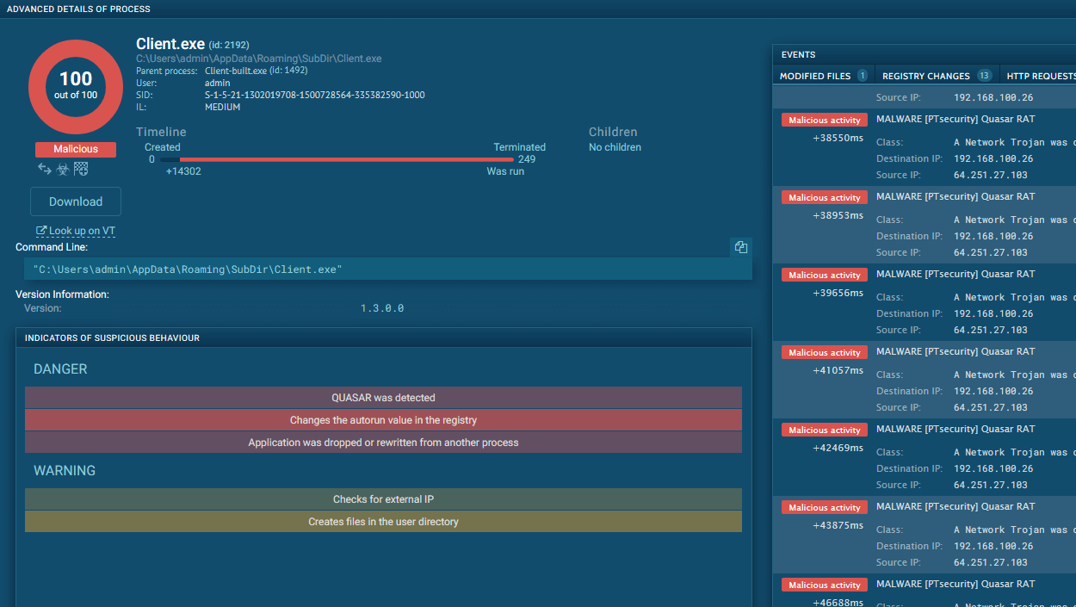Expand the Checks for external IP warning
This screenshot has height=607, width=1076.
click(383, 499)
